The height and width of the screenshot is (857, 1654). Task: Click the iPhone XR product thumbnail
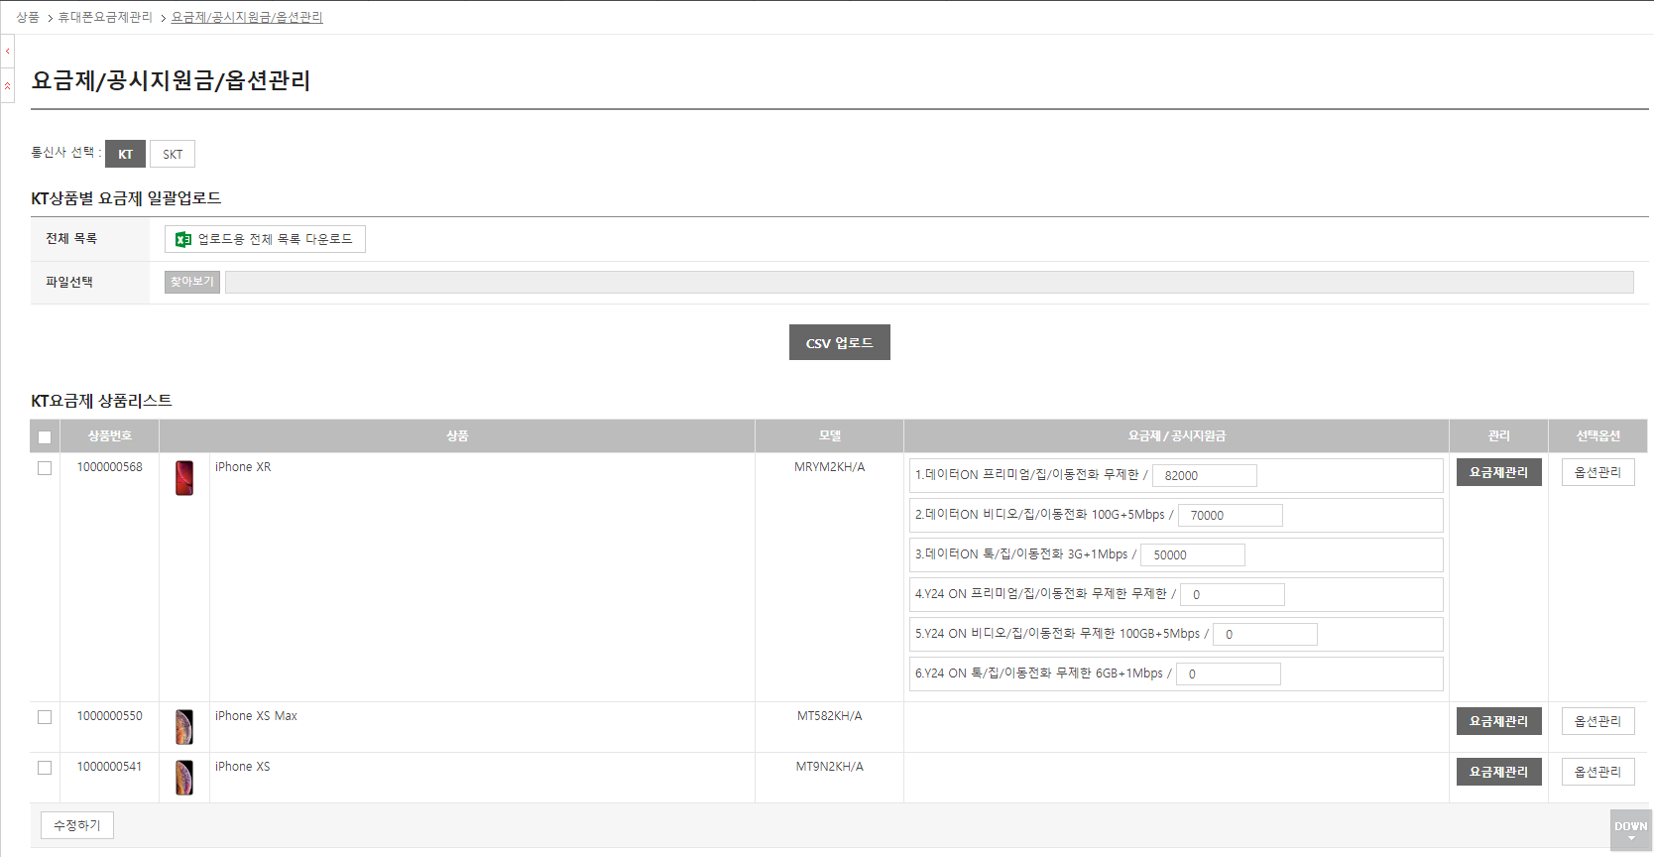click(x=184, y=478)
